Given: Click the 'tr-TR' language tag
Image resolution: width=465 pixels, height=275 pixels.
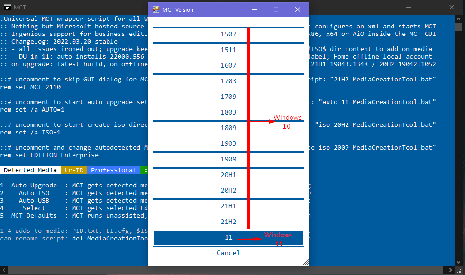Looking at the screenshot, I should click(74, 170).
